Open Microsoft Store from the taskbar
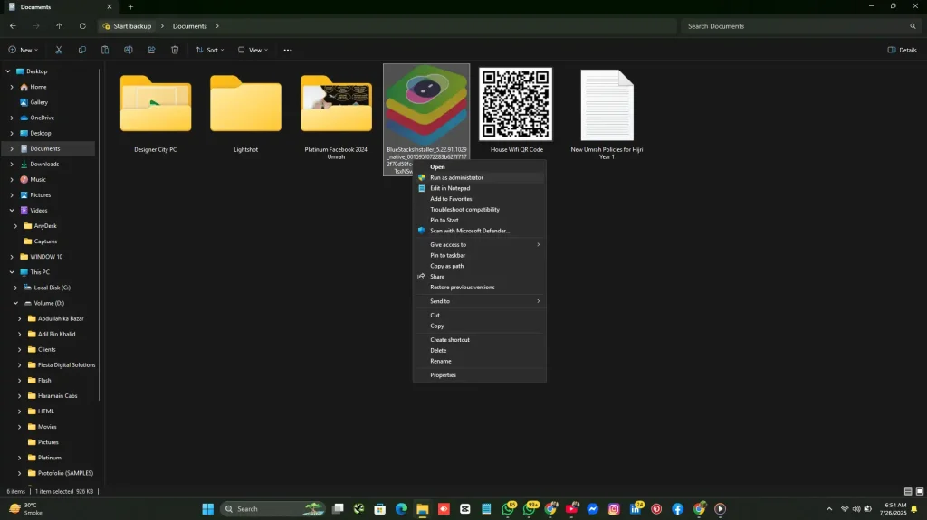927x520 pixels. pyautogui.click(x=380, y=509)
